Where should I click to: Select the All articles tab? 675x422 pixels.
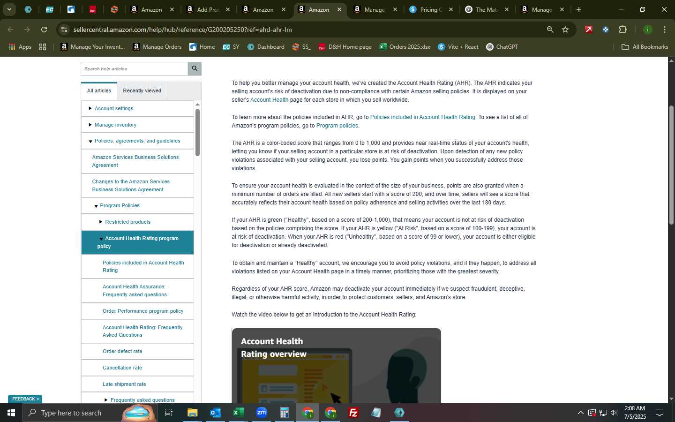99,90
